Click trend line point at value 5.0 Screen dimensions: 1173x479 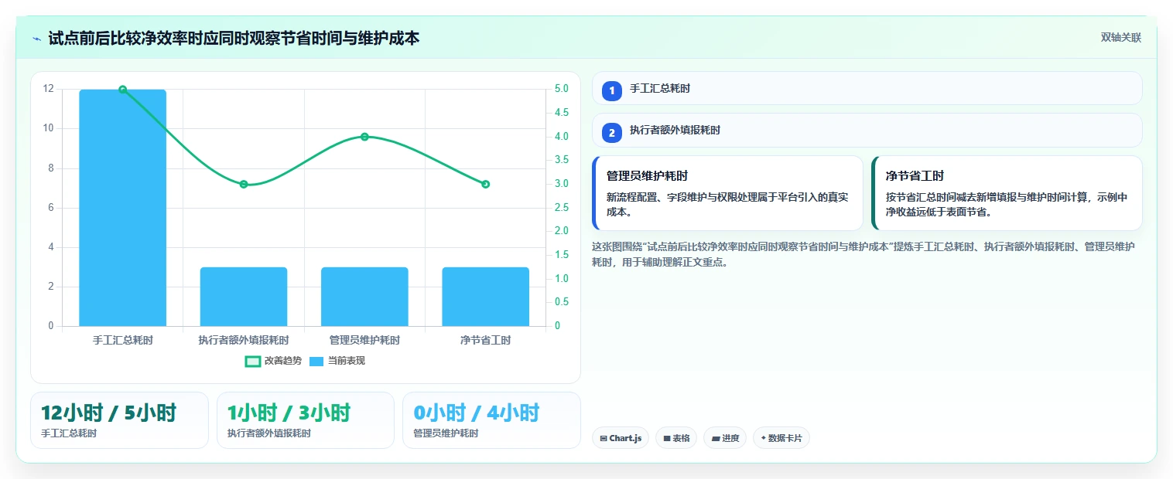pos(122,90)
